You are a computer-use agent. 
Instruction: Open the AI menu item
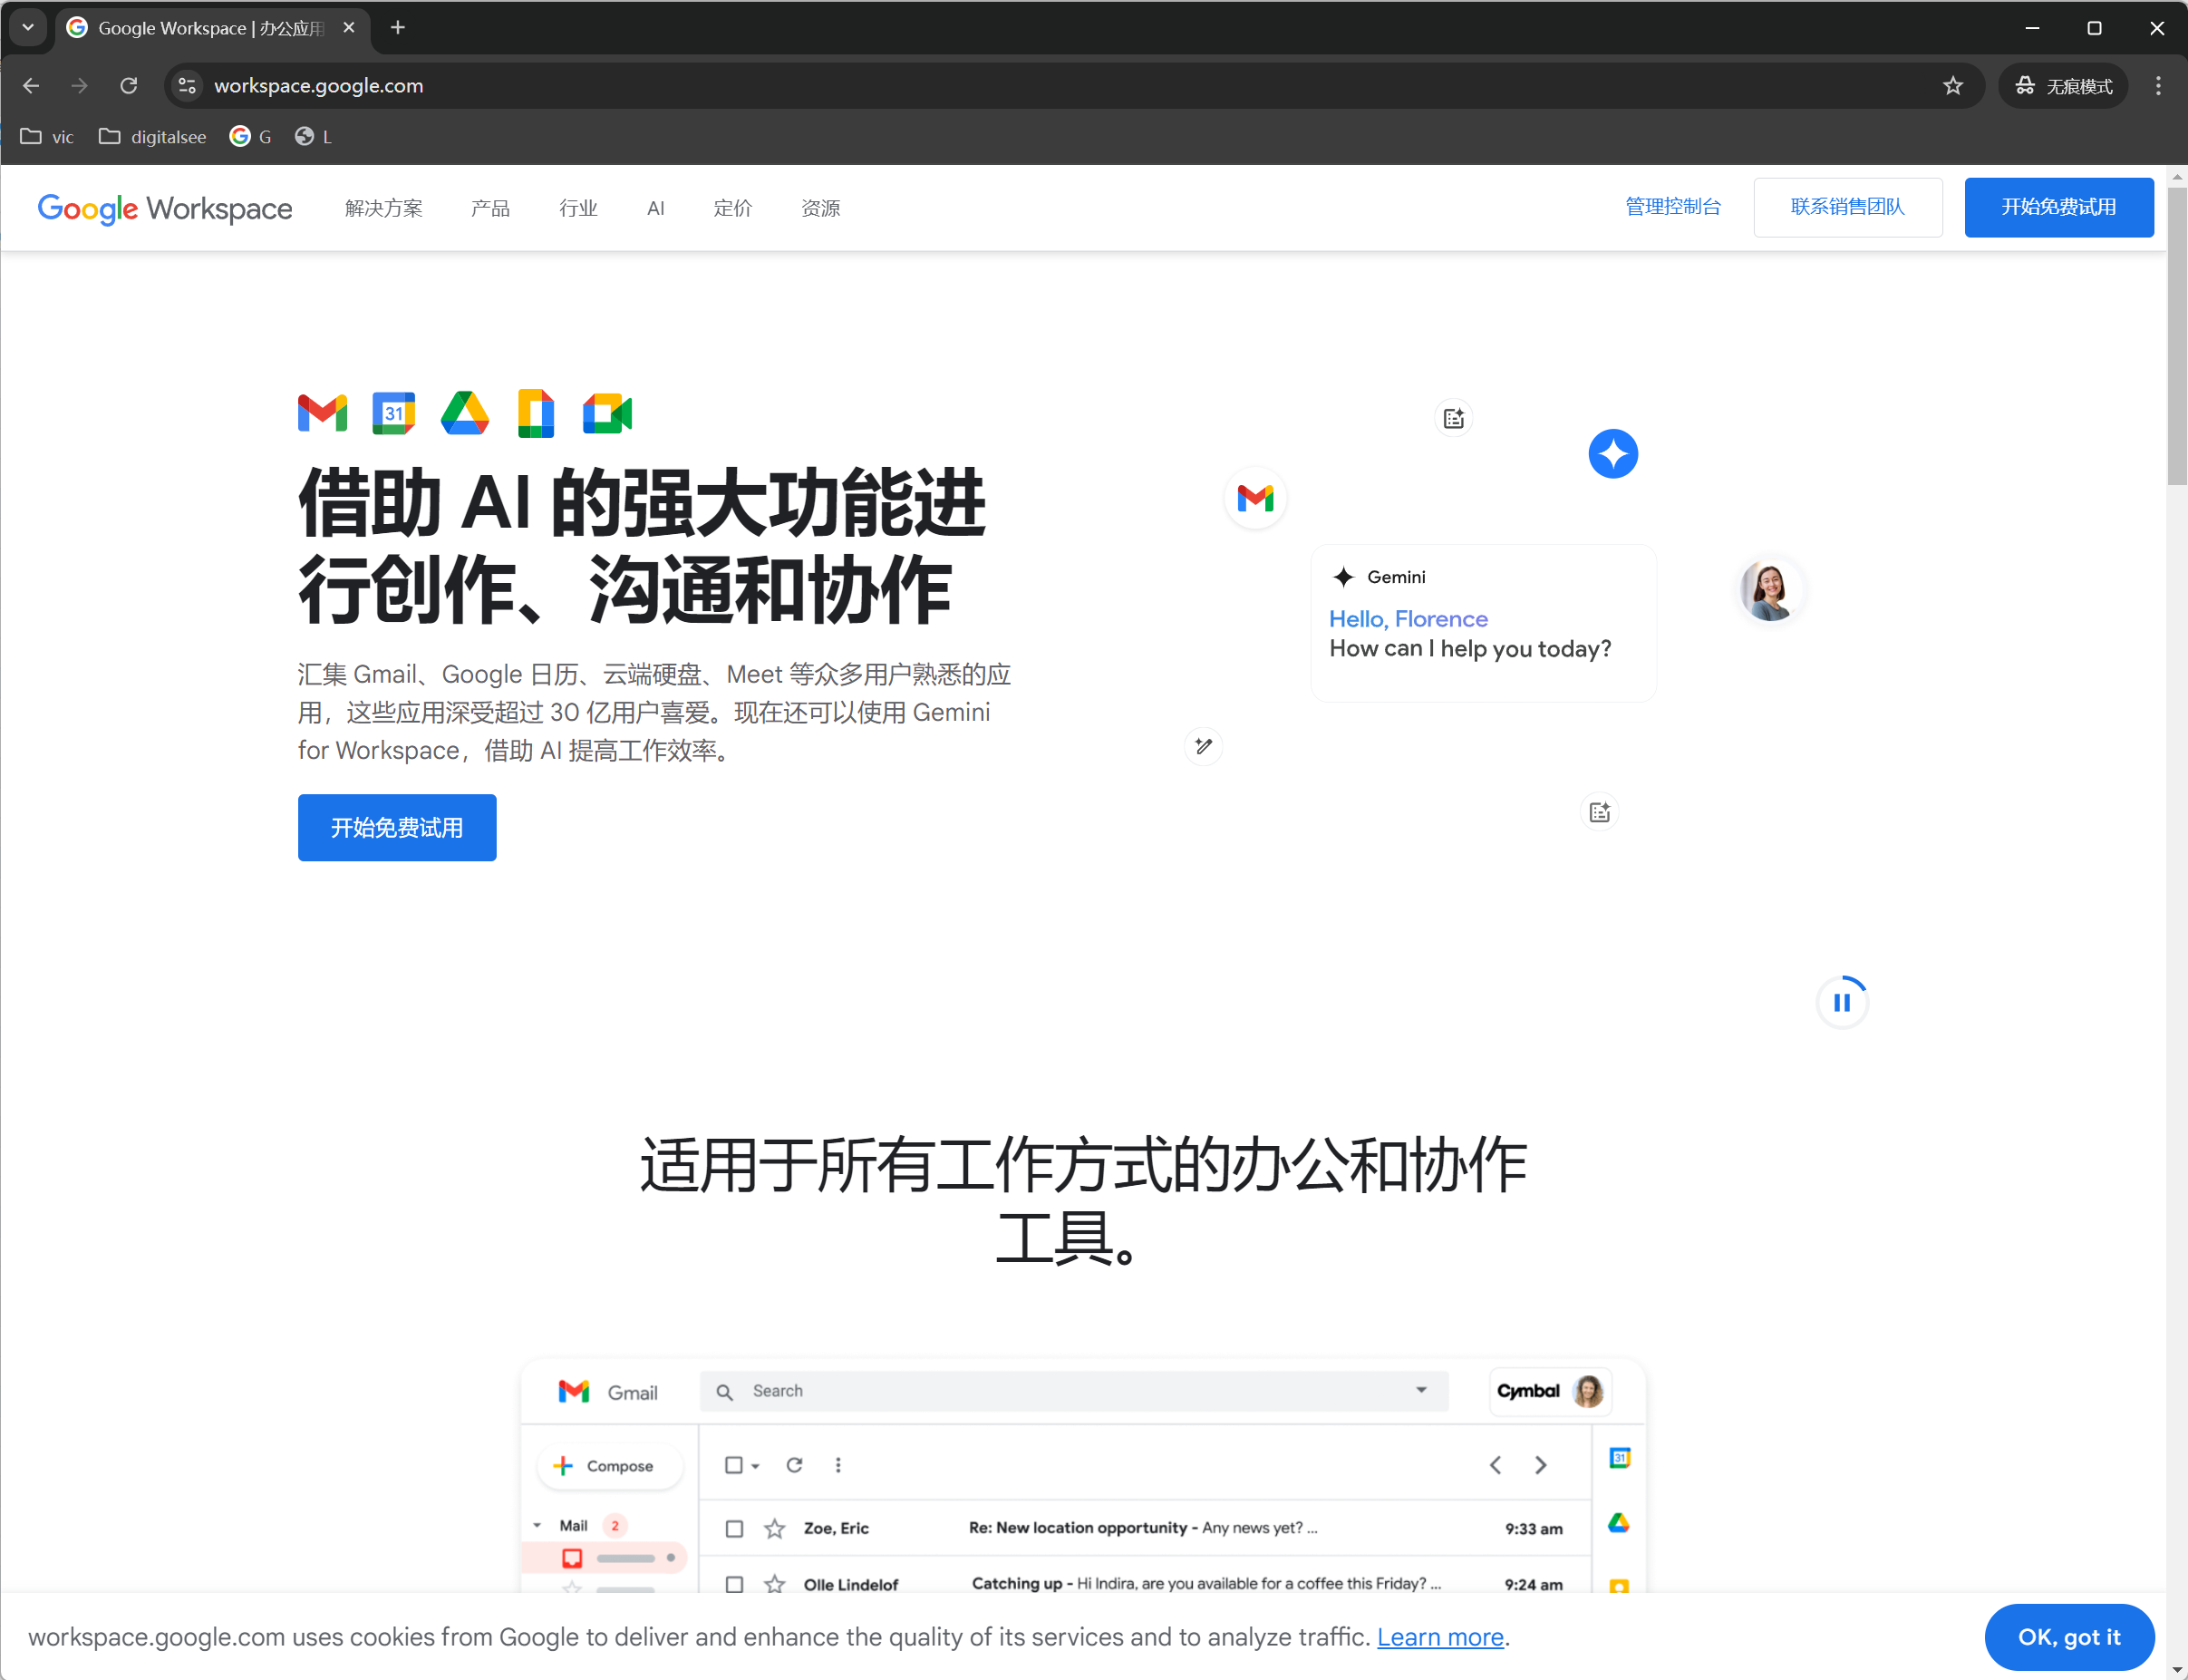[655, 208]
